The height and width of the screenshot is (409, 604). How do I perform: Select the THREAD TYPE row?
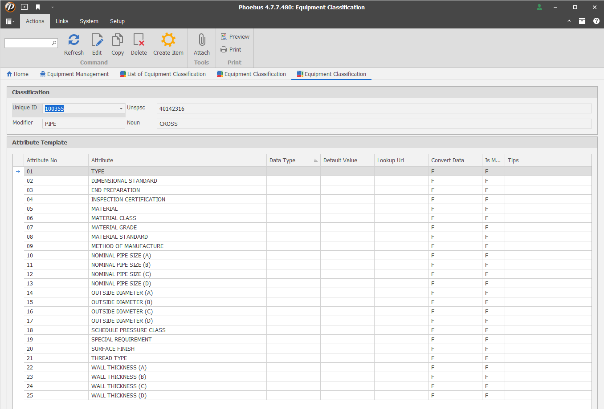[307, 358]
